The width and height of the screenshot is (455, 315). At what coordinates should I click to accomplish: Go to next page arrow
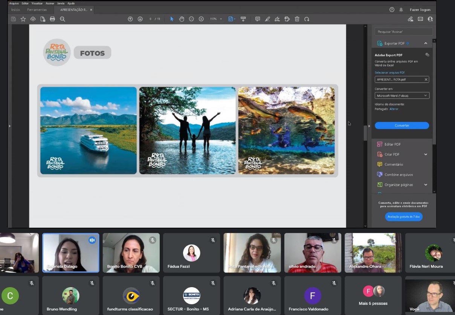click(140, 19)
